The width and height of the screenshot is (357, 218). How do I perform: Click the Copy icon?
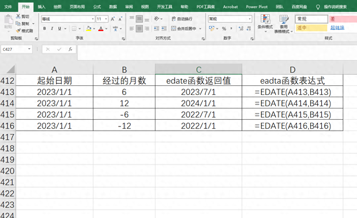pos(18,23)
